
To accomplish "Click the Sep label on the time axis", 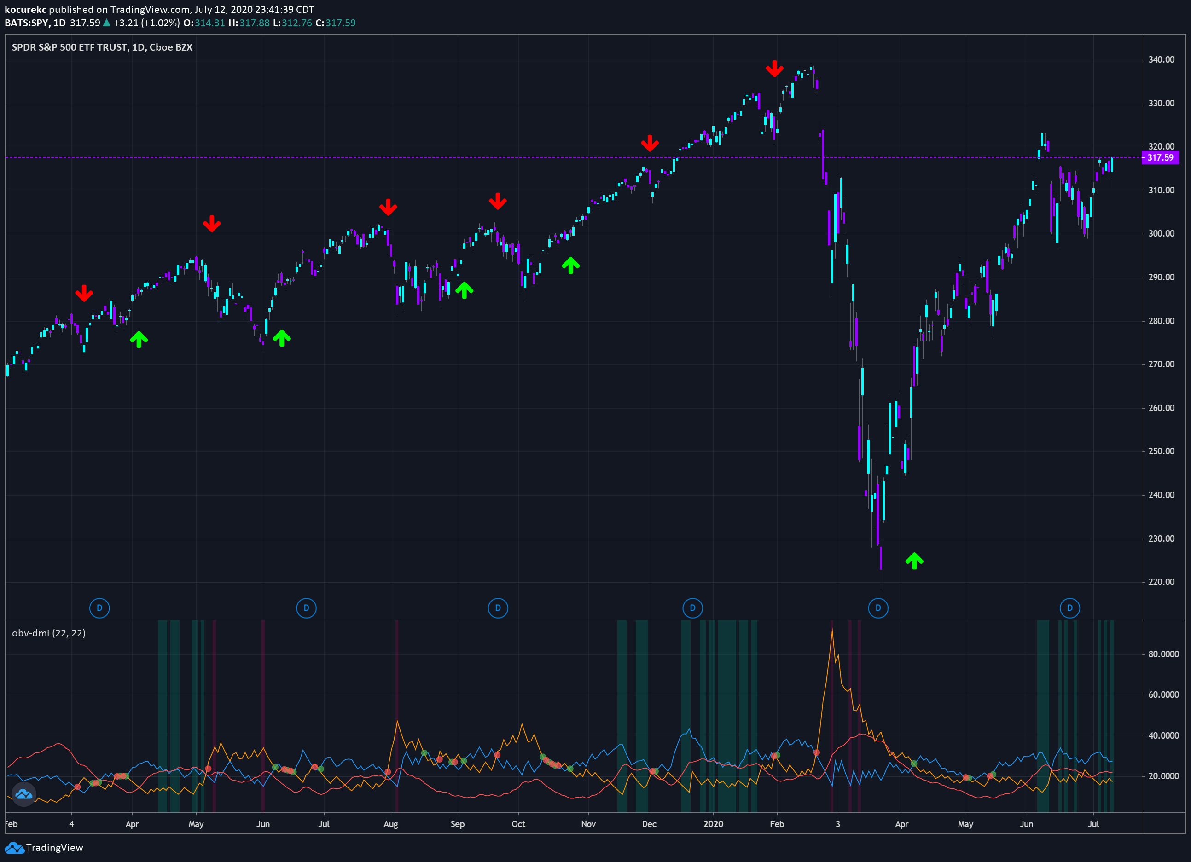I will click(x=458, y=824).
